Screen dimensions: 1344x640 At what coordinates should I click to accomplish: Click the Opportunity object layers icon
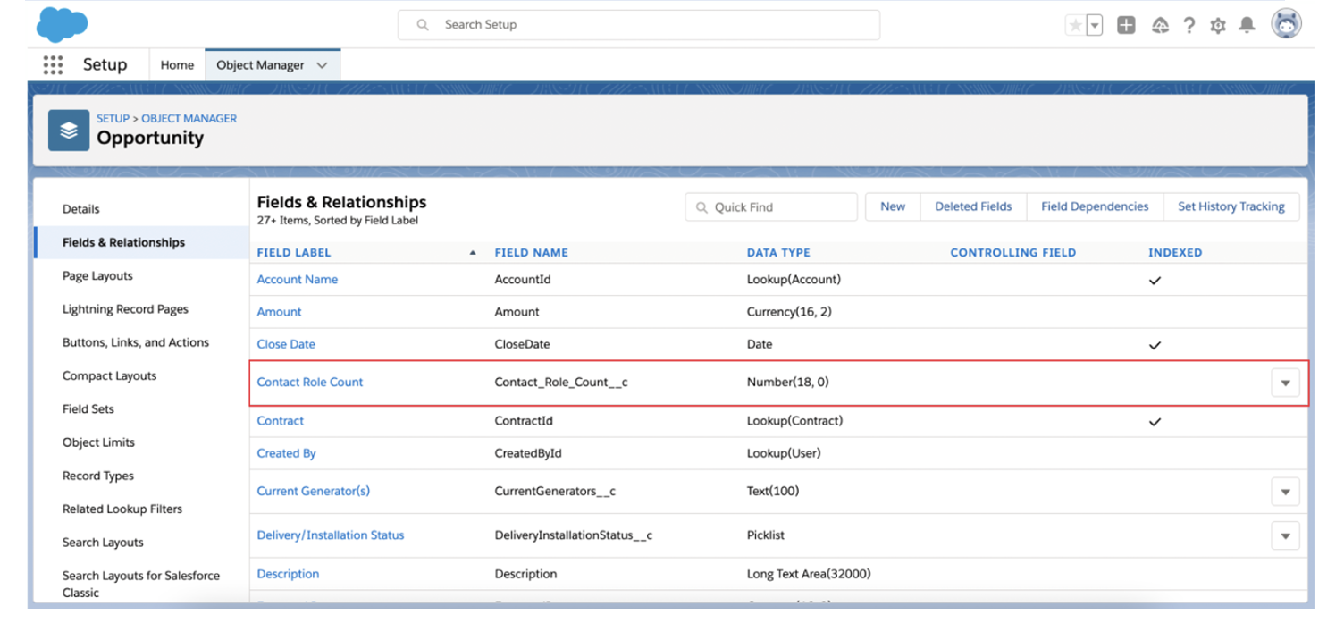click(69, 131)
